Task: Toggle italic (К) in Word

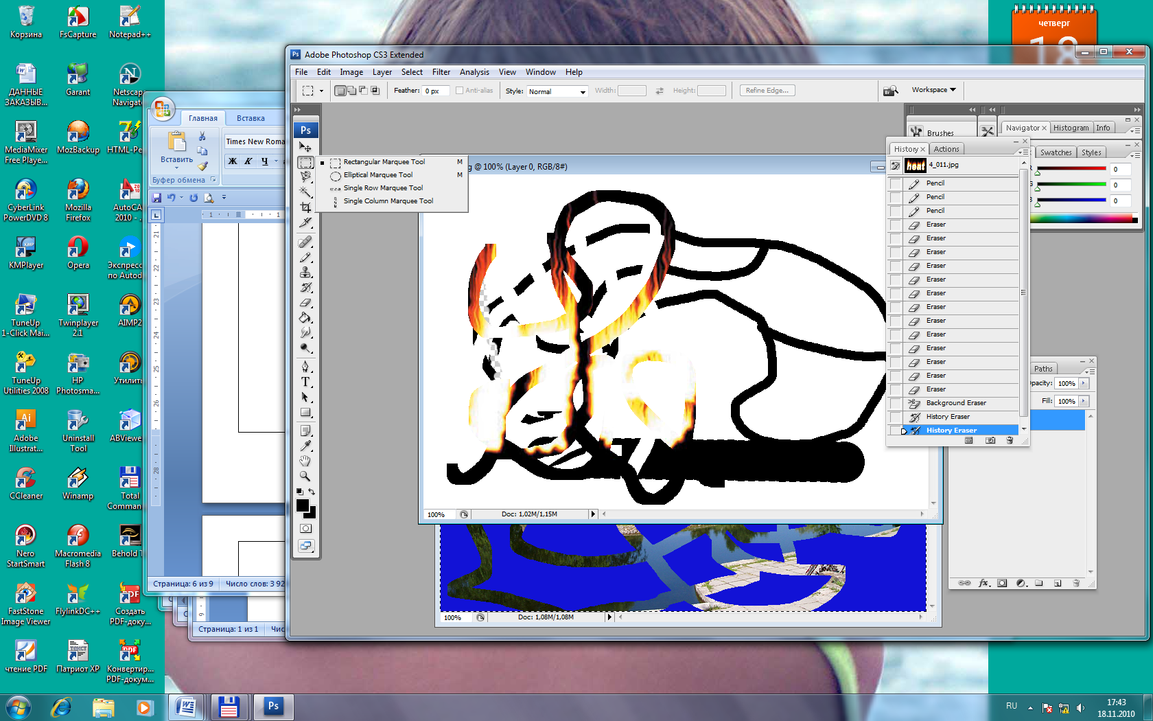Action: [248, 161]
